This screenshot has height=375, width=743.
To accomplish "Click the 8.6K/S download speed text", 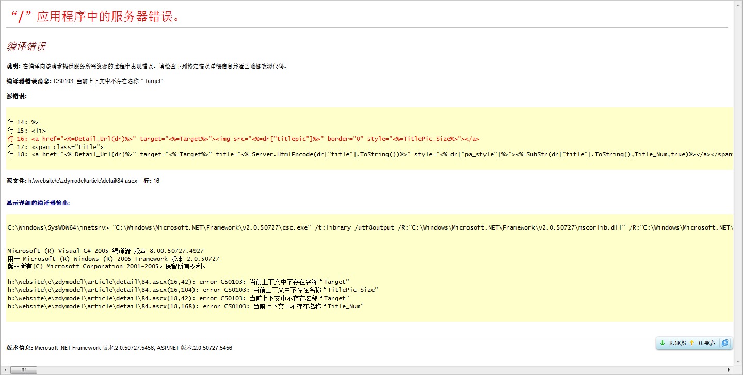I will pos(677,343).
